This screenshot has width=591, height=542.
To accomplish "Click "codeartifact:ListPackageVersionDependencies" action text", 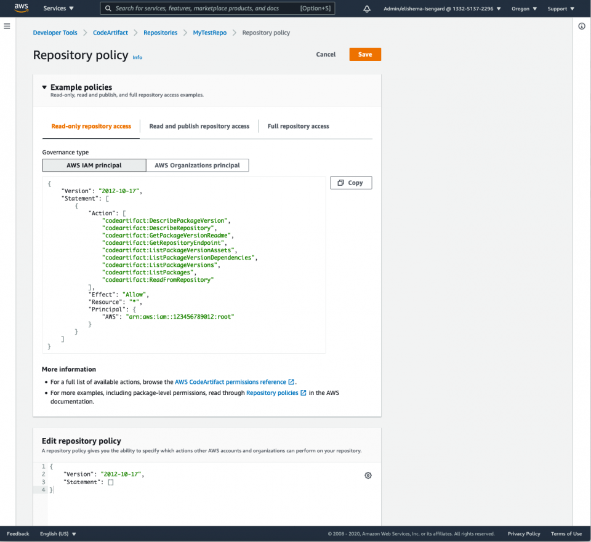I will tap(178, 258).
